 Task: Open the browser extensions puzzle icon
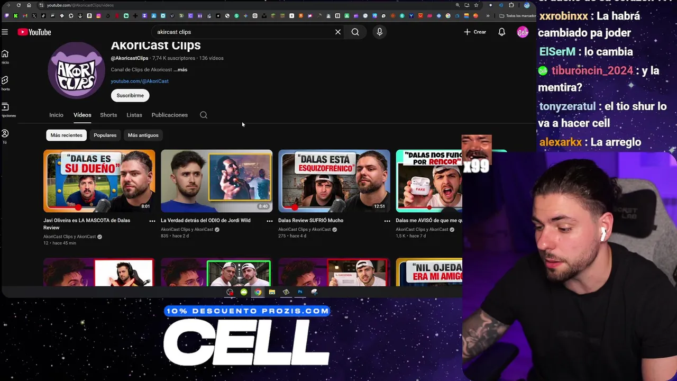(x=511, y=5)
